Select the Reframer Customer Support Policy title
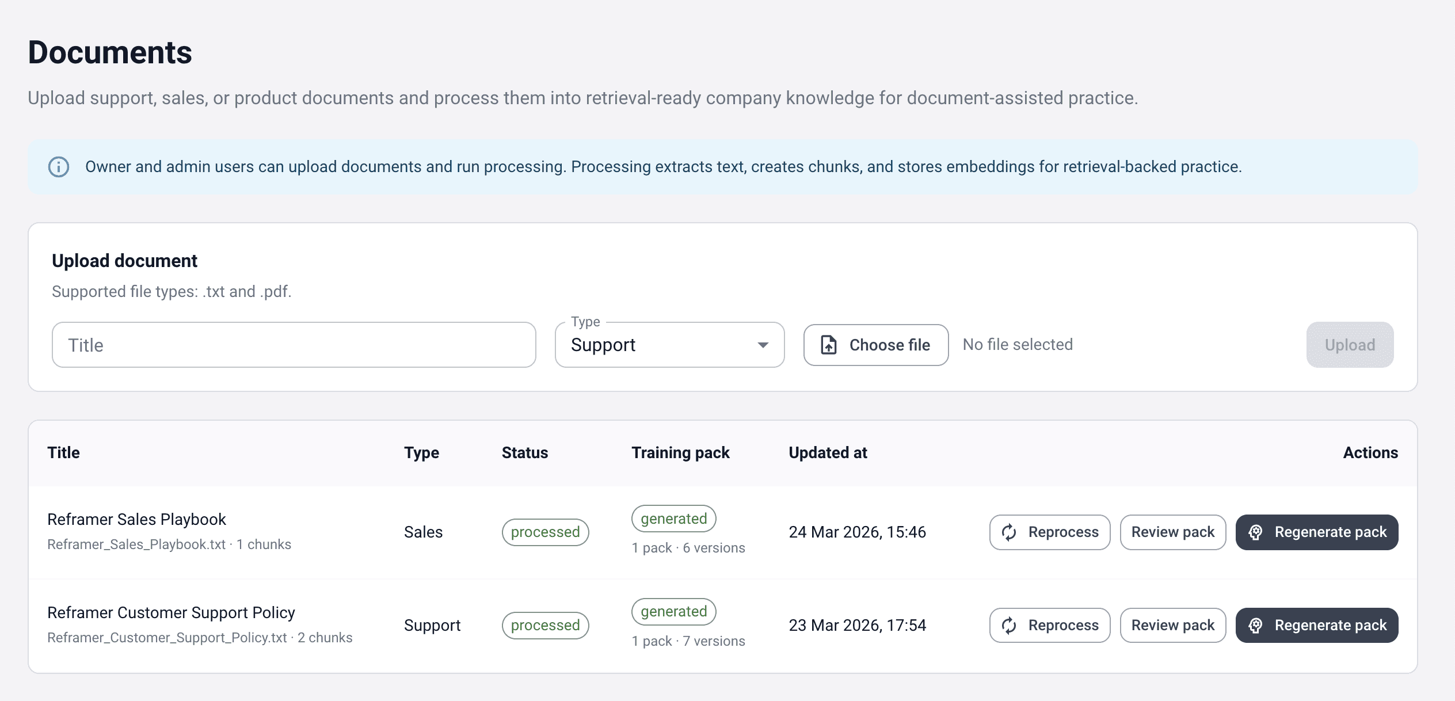Screen dimensions: 1455x701 [x=171, y=612]
